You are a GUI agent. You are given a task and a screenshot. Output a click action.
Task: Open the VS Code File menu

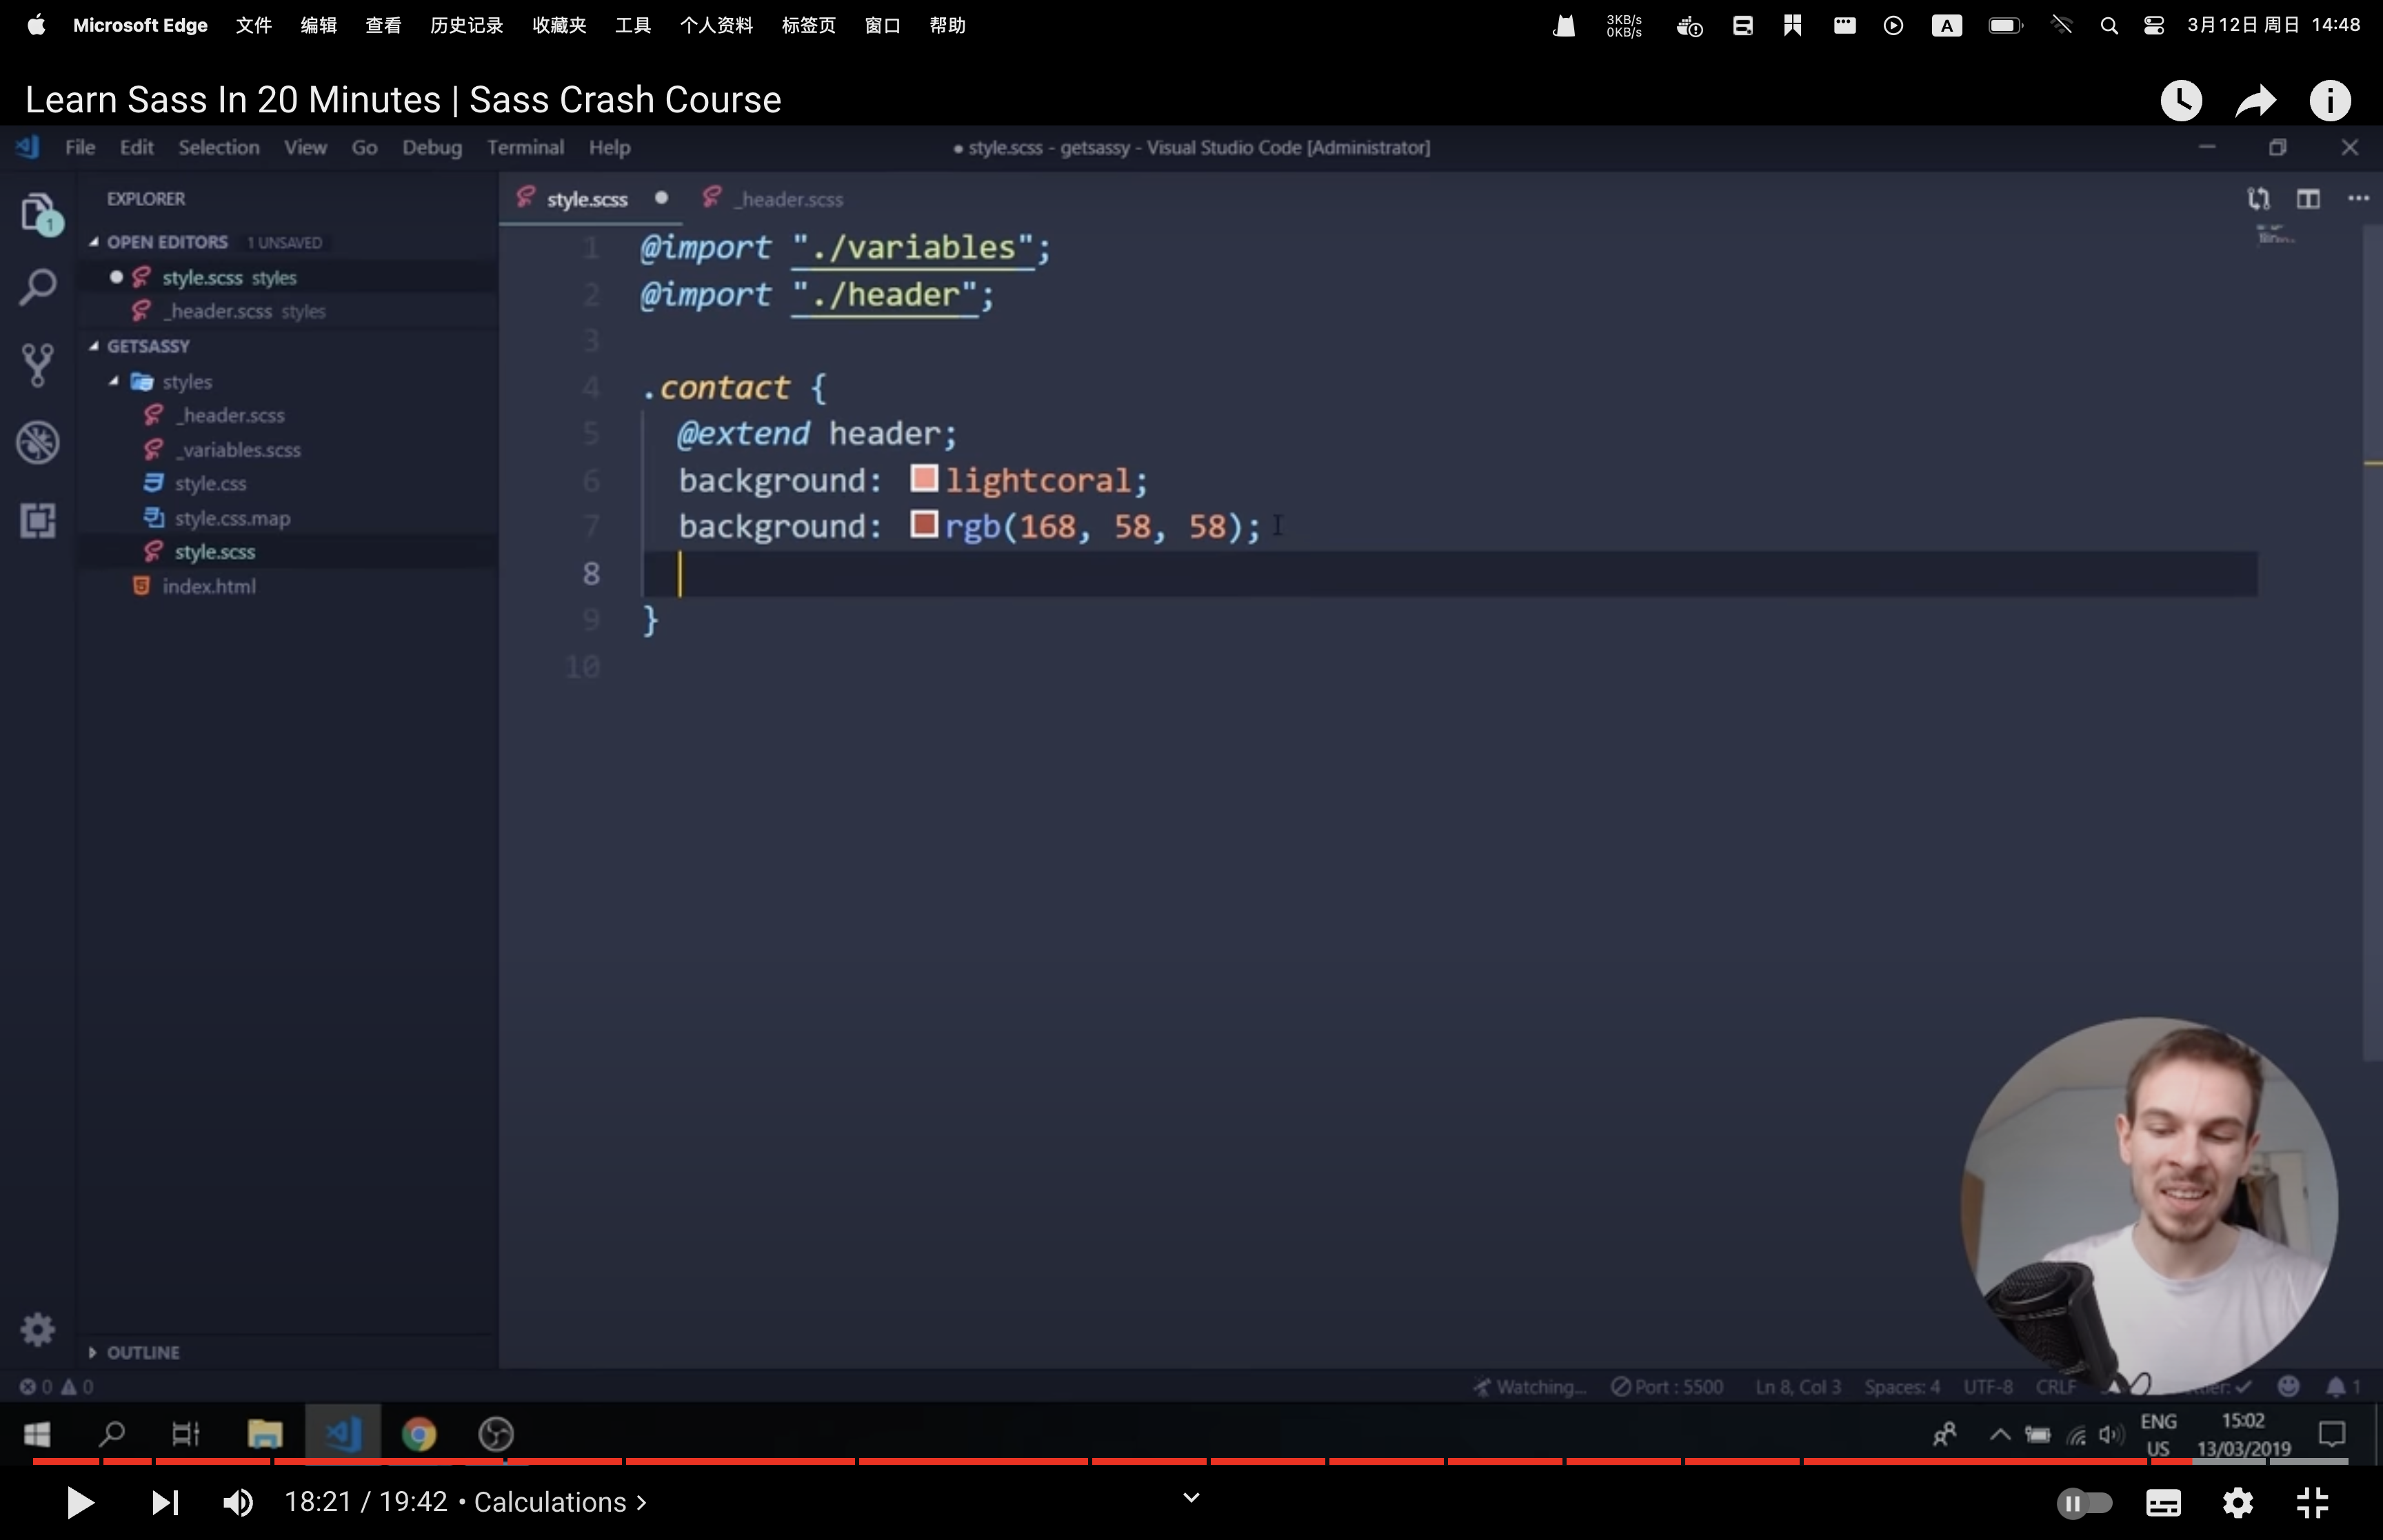pyautogui.click(x=80, y=147)
